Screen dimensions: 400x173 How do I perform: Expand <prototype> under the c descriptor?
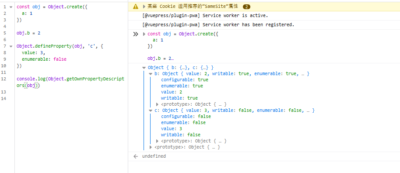tap(158, 141)
